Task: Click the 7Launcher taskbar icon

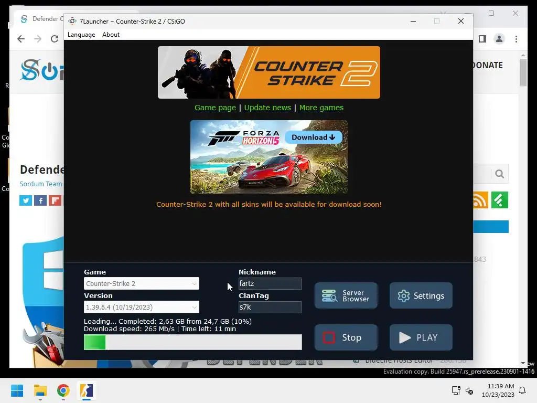Action: pos(87,390)
